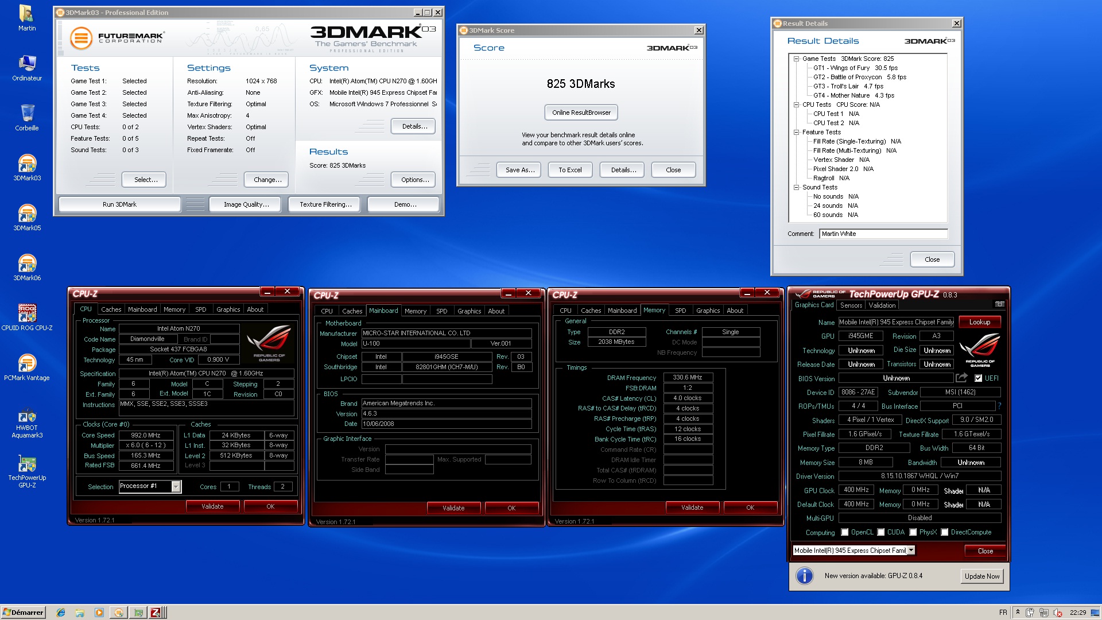
Task: Launch the HWBOT Aquamark3 desktop shortcut
Action: tap(27, 424)
